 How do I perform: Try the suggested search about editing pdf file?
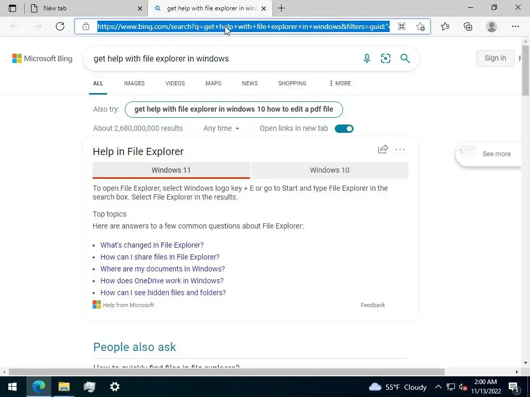pyautogui.click(x=234, y=110)
